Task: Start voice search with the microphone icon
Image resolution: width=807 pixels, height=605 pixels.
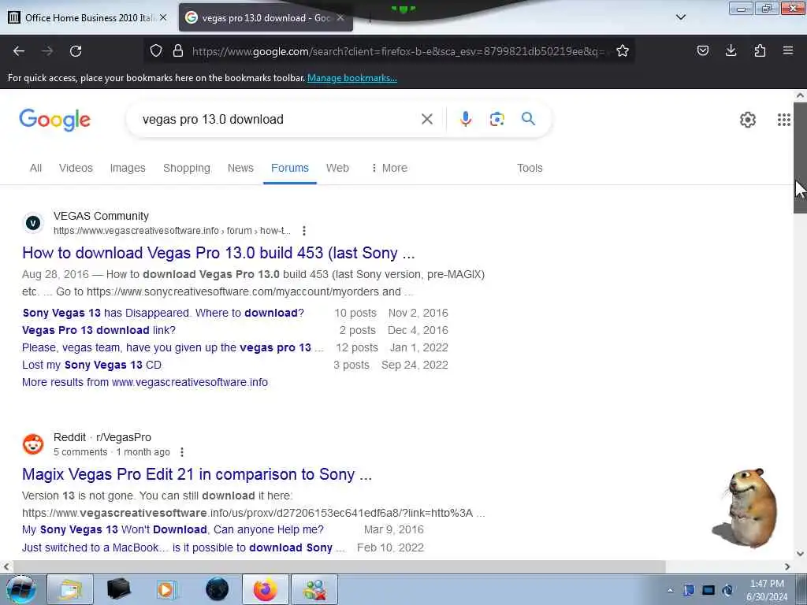Action: click(x=465, y=120)
